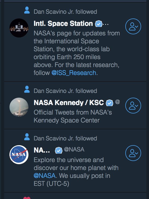Click the gray @NASA handle beside the name
Viewport: 149px width, 199px height.
74,149
